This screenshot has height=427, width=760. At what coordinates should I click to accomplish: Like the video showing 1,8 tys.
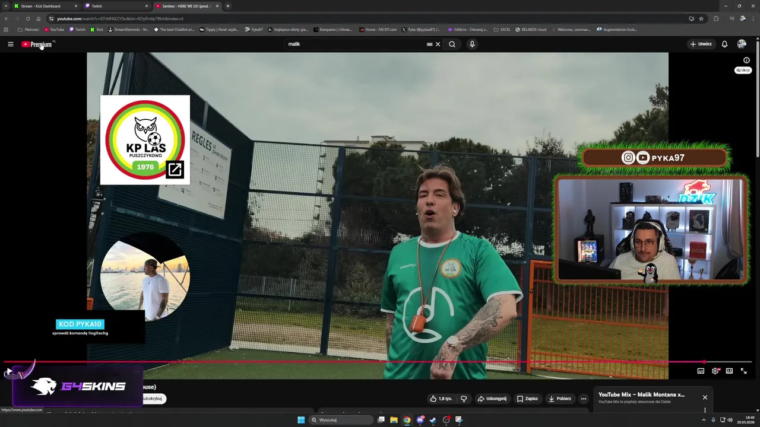[x=441, y=399]
